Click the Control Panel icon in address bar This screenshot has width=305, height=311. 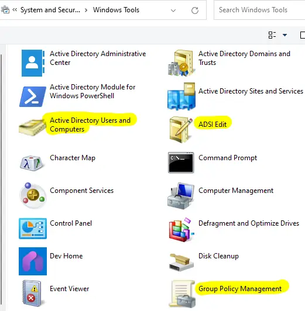[5, 10]
